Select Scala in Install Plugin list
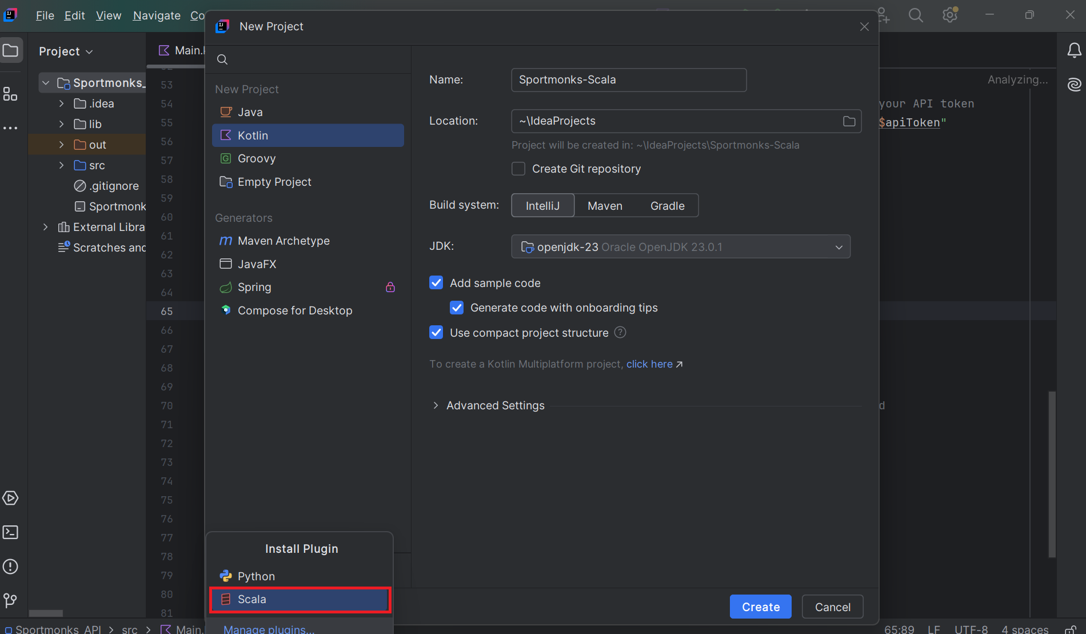This screenshot has width=1086, height=634. pyautogui.click(x=300, y=599)
